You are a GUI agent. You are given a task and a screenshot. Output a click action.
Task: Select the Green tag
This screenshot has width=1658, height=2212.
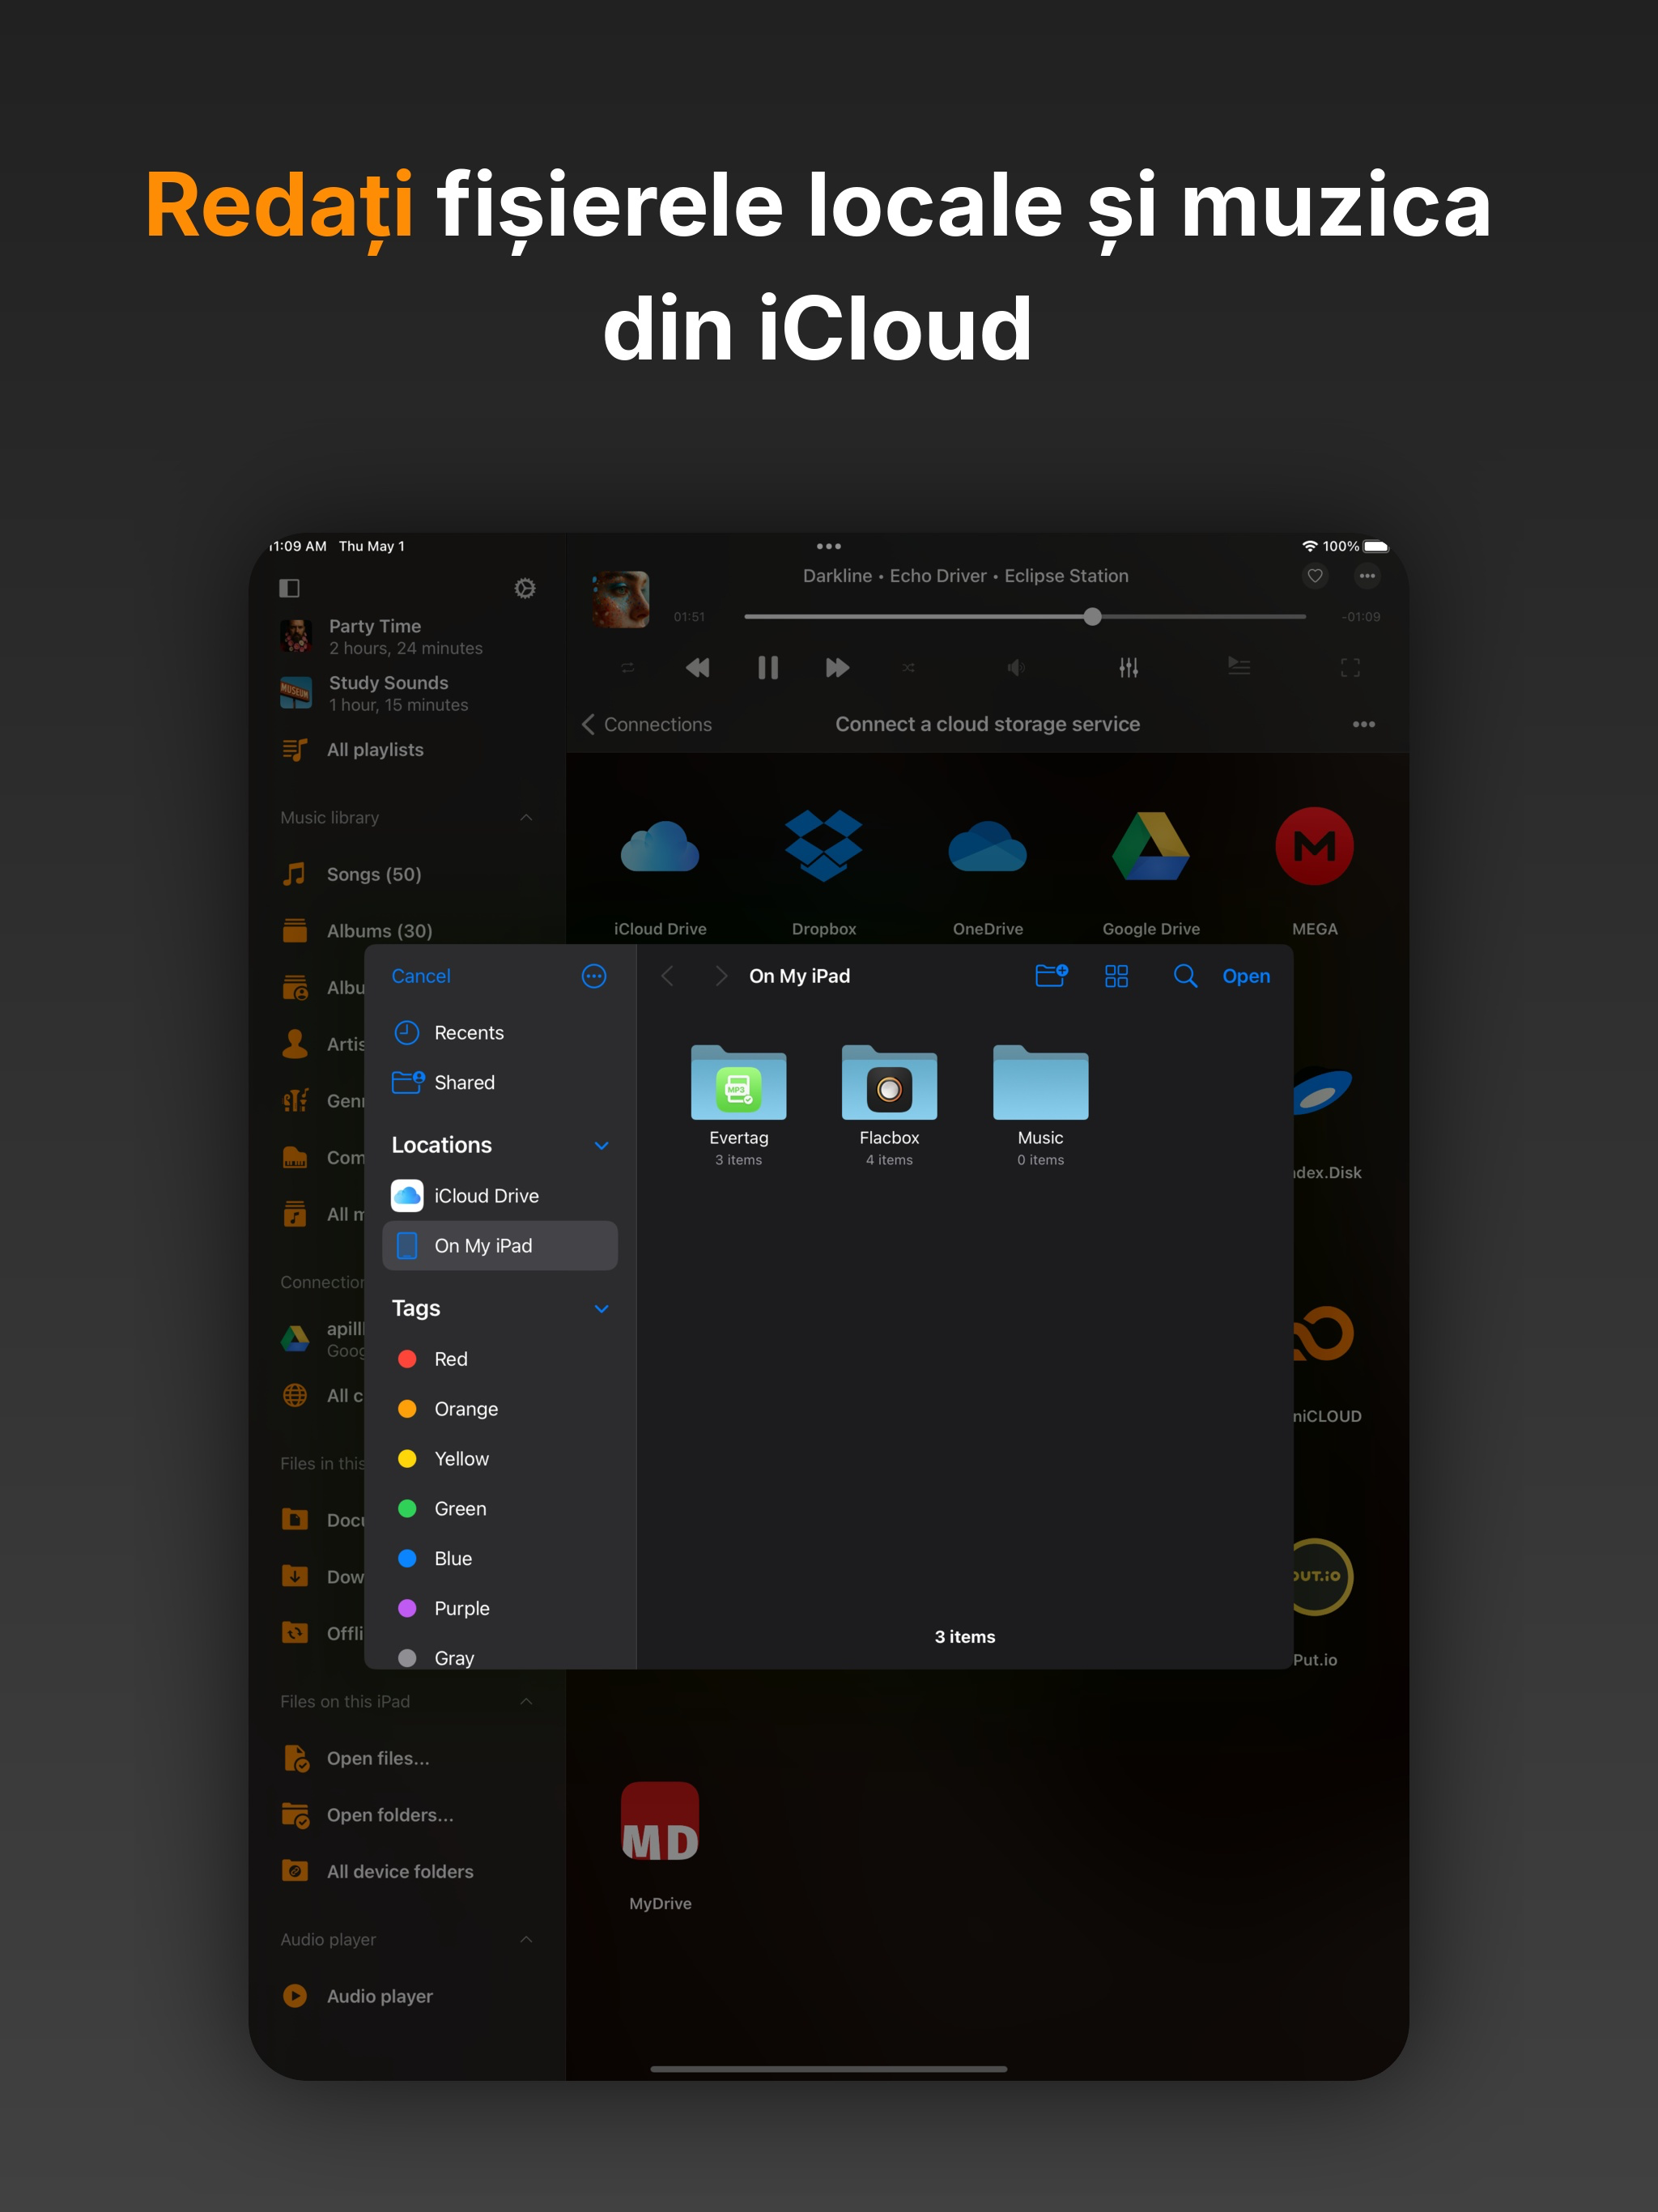point(500,1509)
